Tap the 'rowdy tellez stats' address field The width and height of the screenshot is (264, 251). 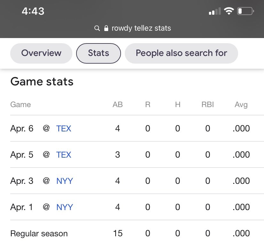(141, 28)
